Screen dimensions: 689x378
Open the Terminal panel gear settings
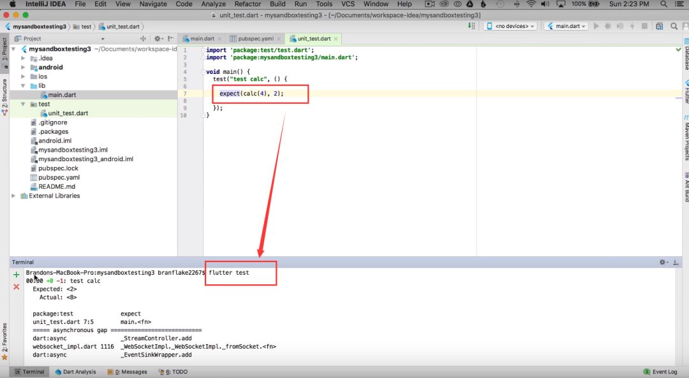click(663, 262)
